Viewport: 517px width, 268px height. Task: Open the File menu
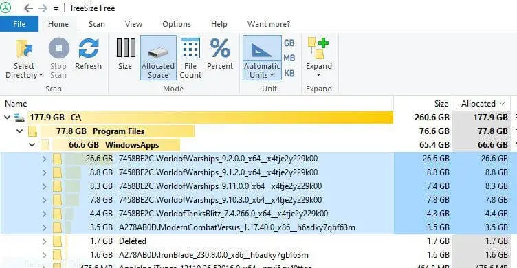19,24
